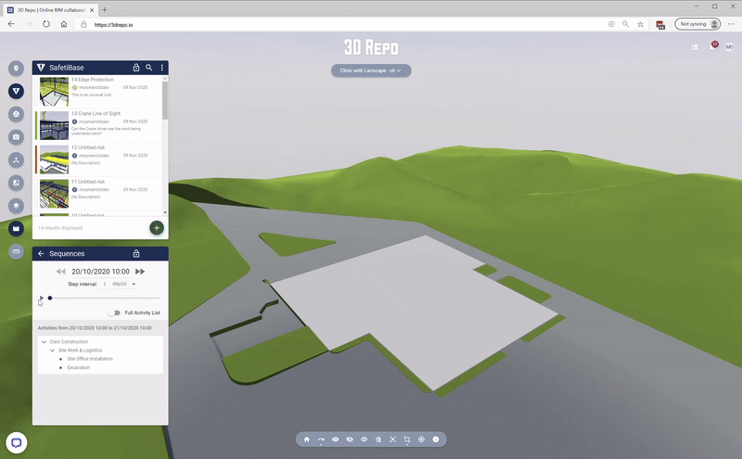Image resolution: width=742 pixels, height=459 pixels.
Task: Click the sequence timeline slider handle
Action: click(50, 298)
